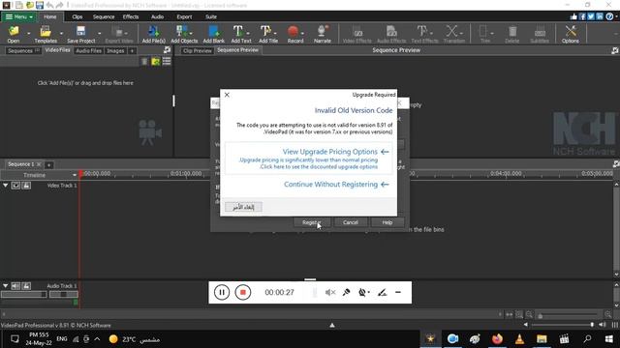Switch the bin to list view icon
The height and width of the screenshot is (348, 620).
point(167,62)
